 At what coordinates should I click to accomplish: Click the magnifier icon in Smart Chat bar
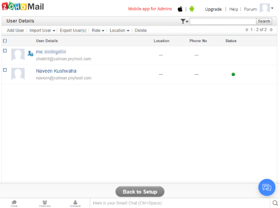tap(275, 203)
